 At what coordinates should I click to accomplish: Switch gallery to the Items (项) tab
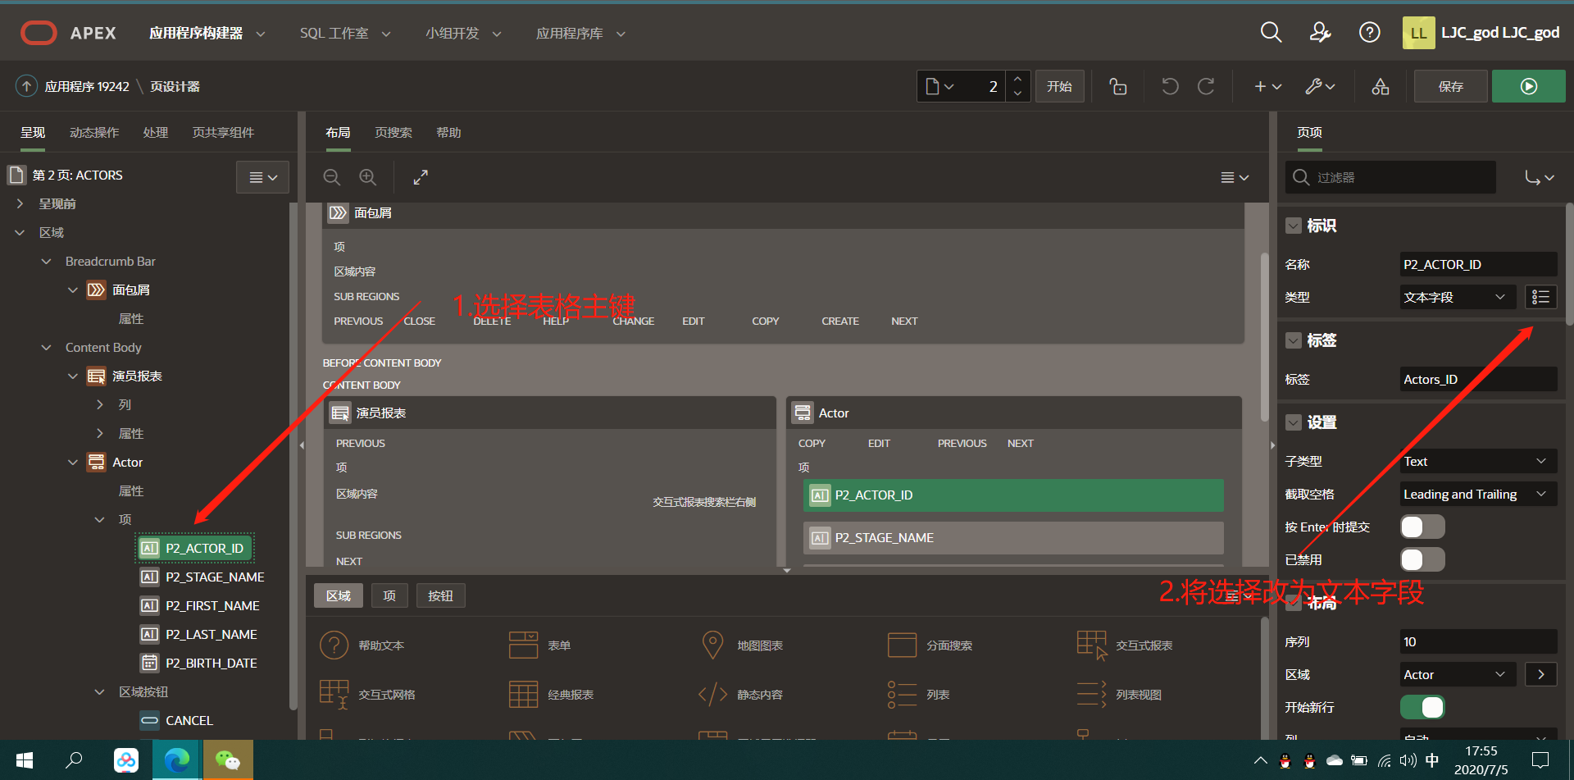(x=389, y=595)
